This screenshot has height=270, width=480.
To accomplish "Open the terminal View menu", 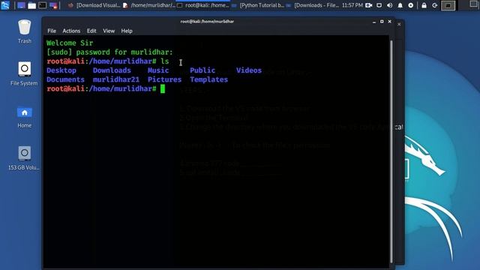I will tap(109, 31).
